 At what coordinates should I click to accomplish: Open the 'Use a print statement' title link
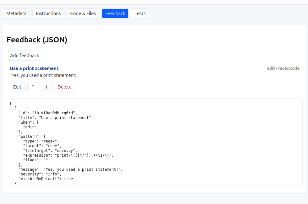[34, 68]
